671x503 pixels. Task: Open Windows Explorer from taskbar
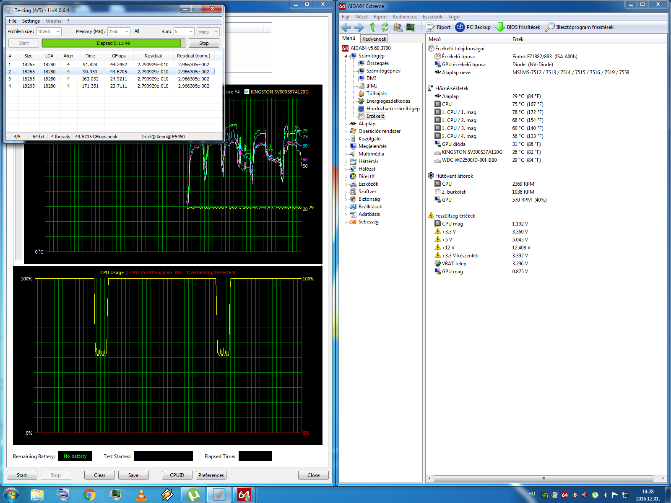[37, 495]
